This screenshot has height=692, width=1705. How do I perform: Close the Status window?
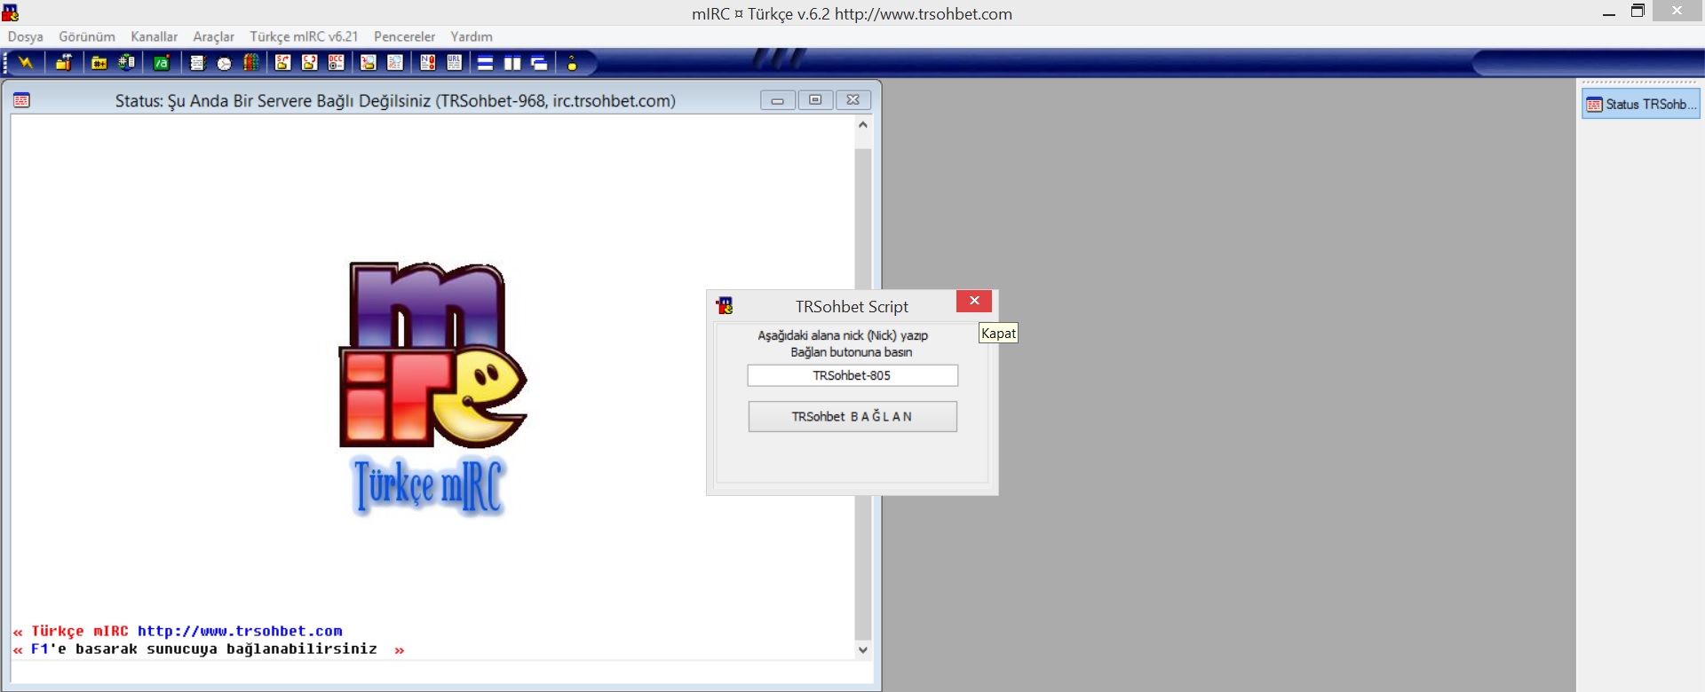852,100
